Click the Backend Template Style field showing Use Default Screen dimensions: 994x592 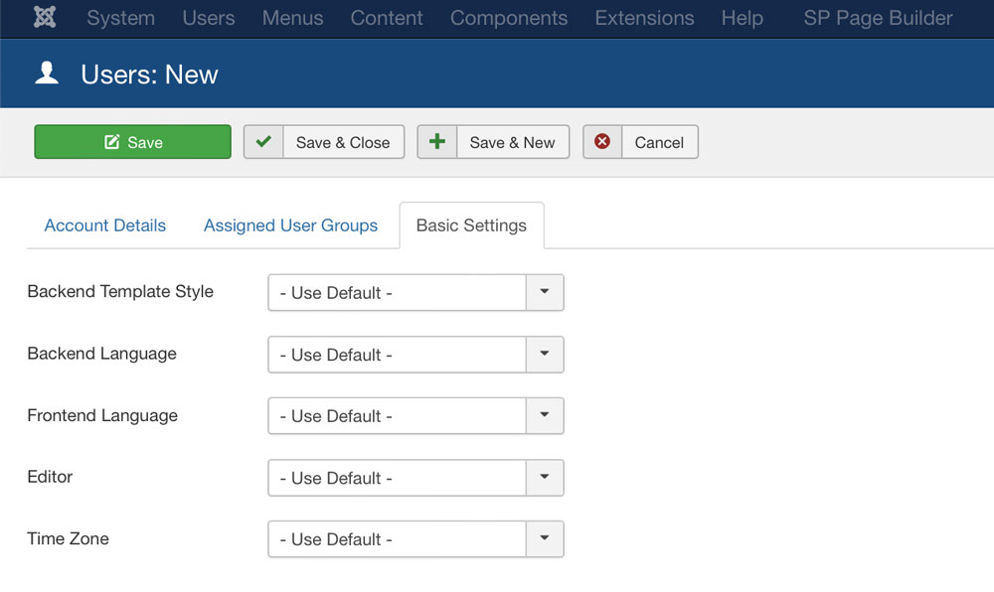click(x=396, y=292)
